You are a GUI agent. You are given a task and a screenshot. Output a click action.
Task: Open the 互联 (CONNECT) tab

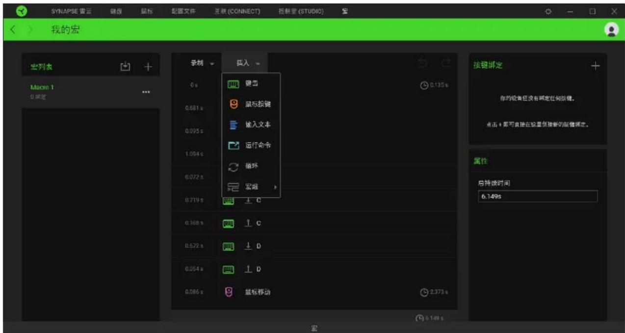[237, 11]
